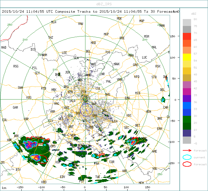The width and height of the screenshot is (208, 191).
Task: Click the COR station label
Action: [112, 162]
